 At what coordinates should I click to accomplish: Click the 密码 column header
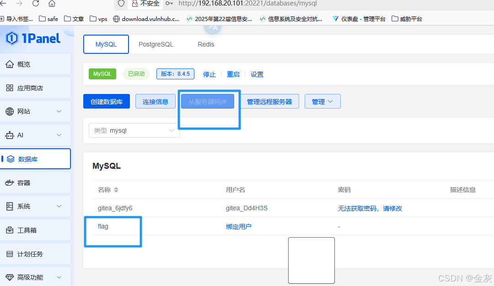click(344, 189)
